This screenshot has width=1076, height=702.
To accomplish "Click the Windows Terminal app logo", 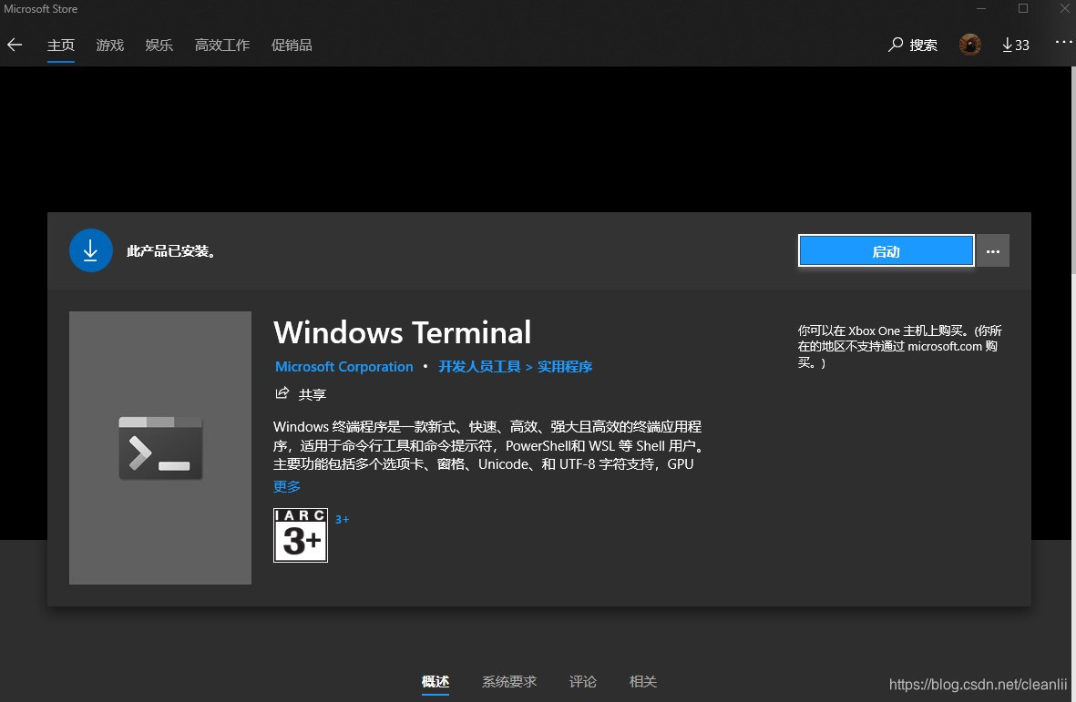I will click(x=159, y=448).
